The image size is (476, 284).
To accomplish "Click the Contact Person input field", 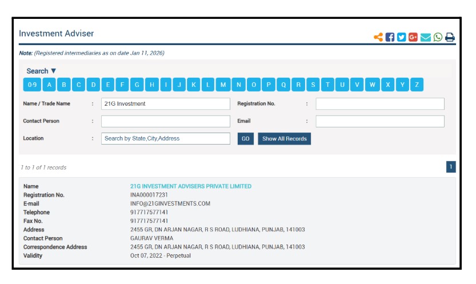I will (165, 121).
